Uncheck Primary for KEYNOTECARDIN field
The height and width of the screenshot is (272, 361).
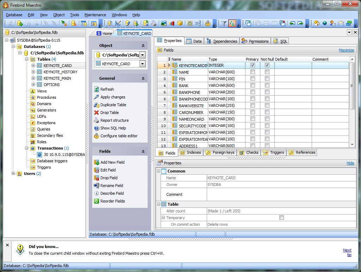click(253, 65)
